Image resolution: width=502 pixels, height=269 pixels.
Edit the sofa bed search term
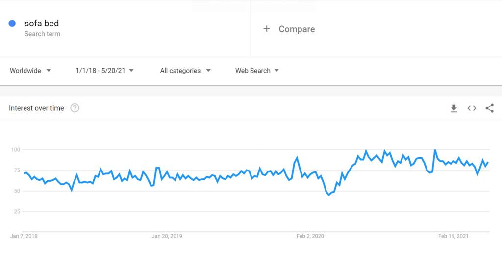(42, 24)
